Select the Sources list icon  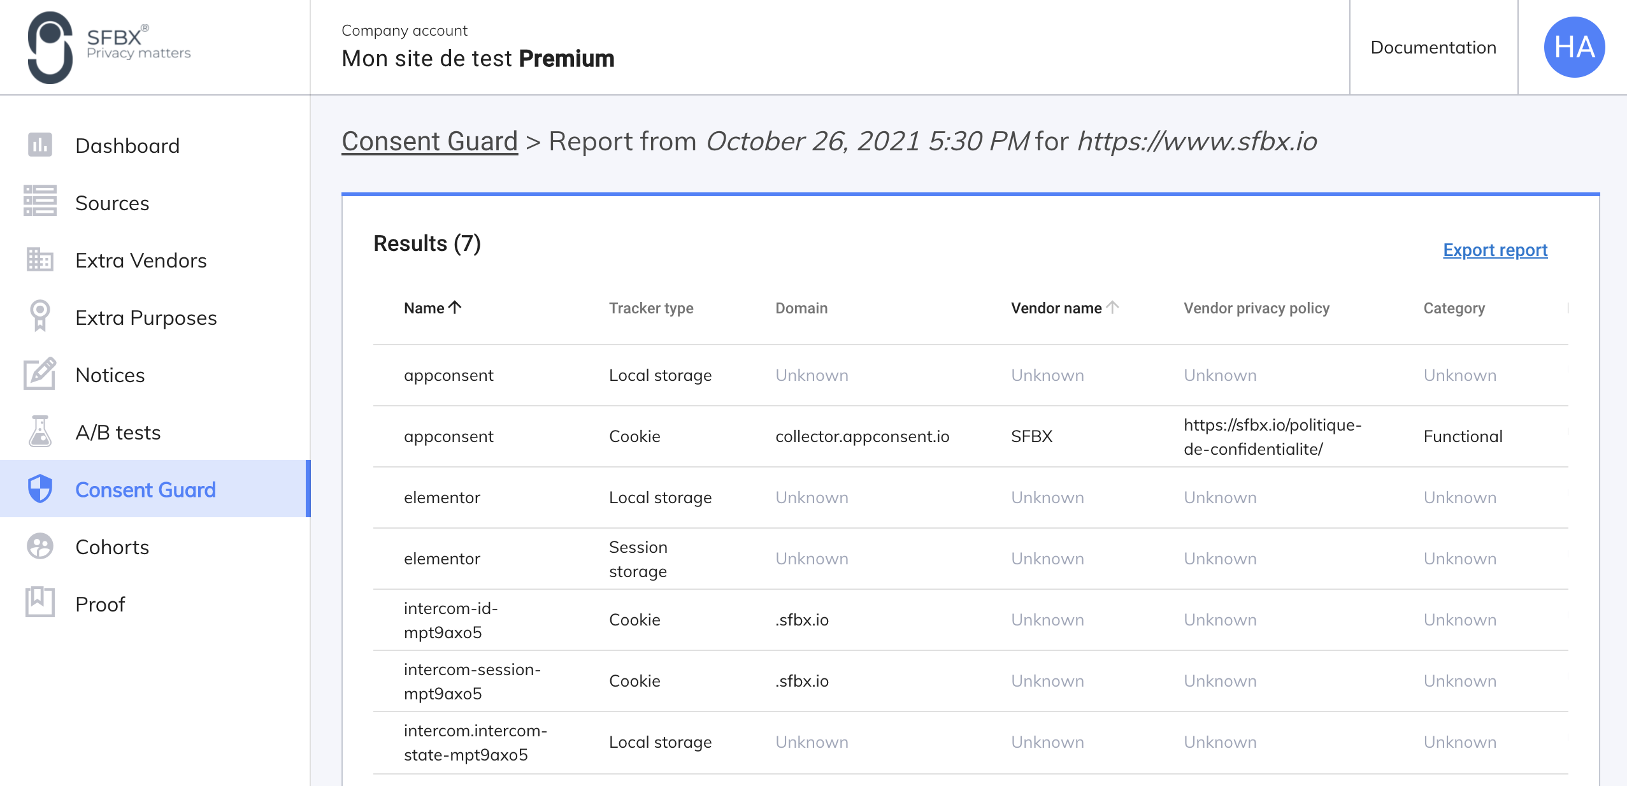pyautogui.click(x=39, y=203)
